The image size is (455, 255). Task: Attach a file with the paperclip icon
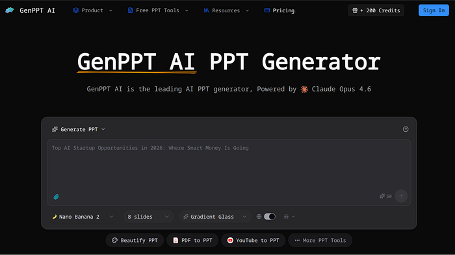pos(57,197)
